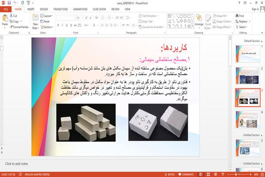265x177 pixels.
Task: Undo the last action
Action: tap(15, 3)
